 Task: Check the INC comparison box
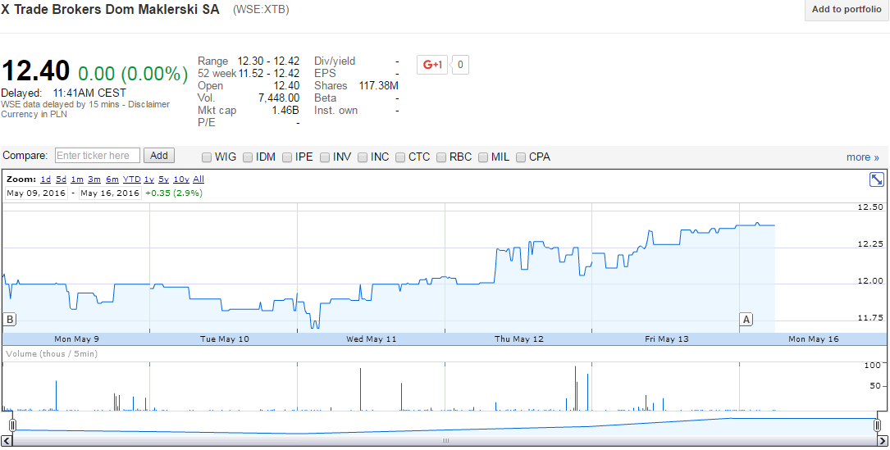tap(363, 157)
